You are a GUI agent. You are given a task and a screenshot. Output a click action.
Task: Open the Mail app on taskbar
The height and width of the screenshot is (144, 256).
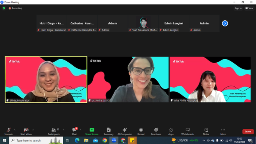click(x=96, y=140)
